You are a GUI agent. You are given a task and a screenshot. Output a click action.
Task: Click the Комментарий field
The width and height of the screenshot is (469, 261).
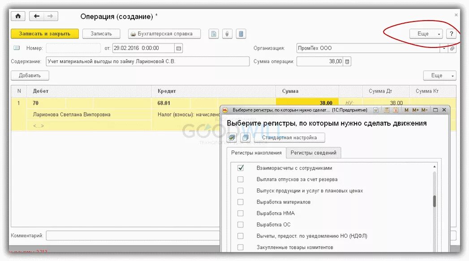coord(133,235)
